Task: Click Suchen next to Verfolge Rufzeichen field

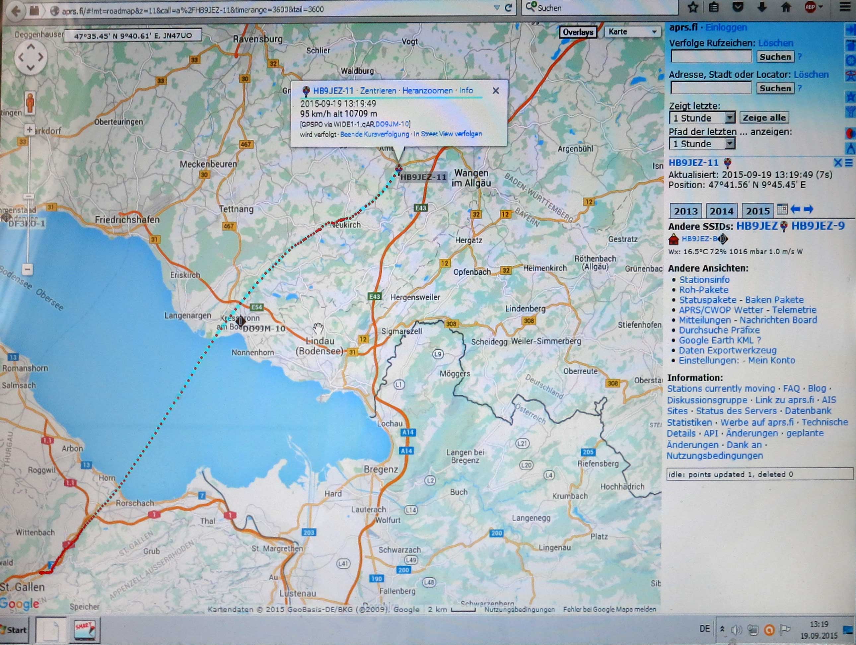Action: click(x=775, y=57)
